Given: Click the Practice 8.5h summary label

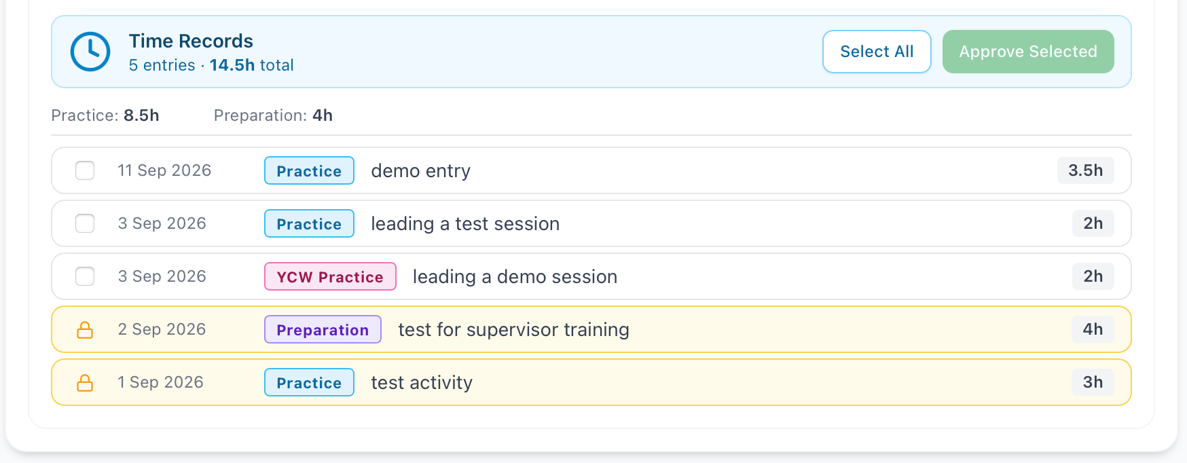Looking at the screenshot, I should (105, 115).
